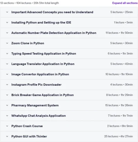138x142 pixels.
Task: Click chevron next to Pharmacy Management System
Action: (x=7, y=105)
